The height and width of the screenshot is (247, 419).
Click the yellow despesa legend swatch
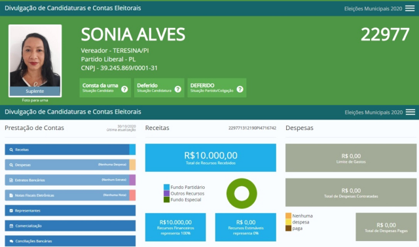(x=288, y=222)
